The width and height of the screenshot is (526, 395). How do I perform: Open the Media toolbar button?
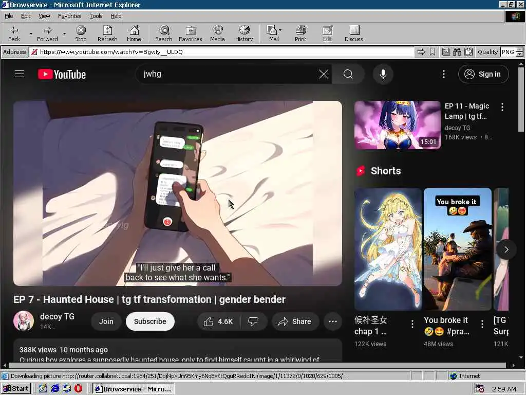click(217, 33)
